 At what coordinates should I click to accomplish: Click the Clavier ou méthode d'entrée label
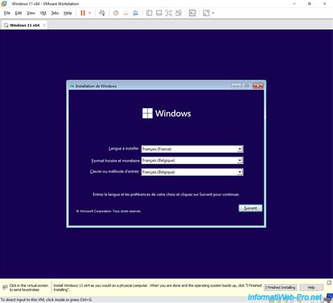tap(115, 172)
